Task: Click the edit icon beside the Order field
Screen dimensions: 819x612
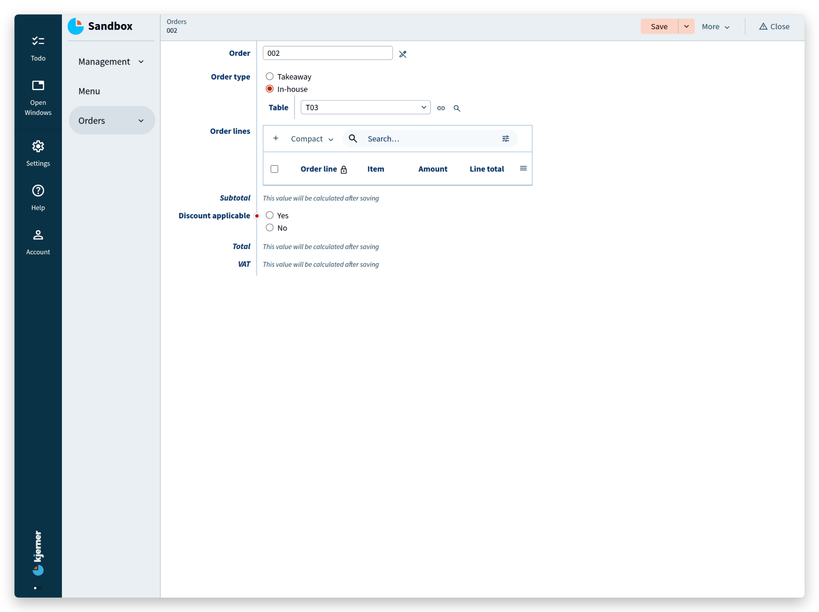Action: [403, 54]
